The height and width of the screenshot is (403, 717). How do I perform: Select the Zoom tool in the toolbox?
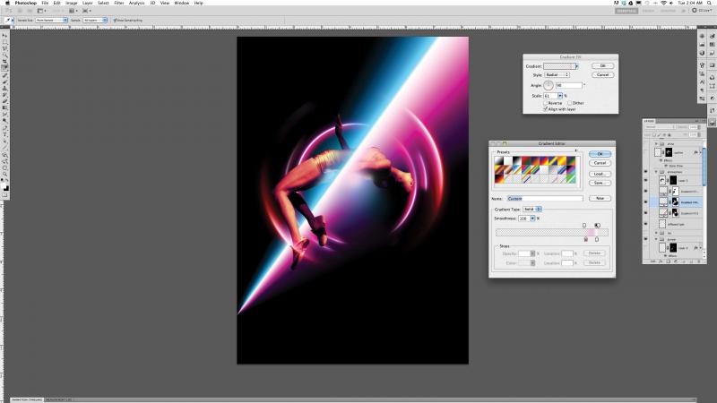pyautogui.click(x=4, y=175)
